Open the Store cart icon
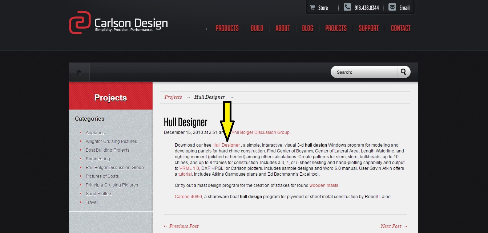The image size is (488, 233). pos(312,7)
